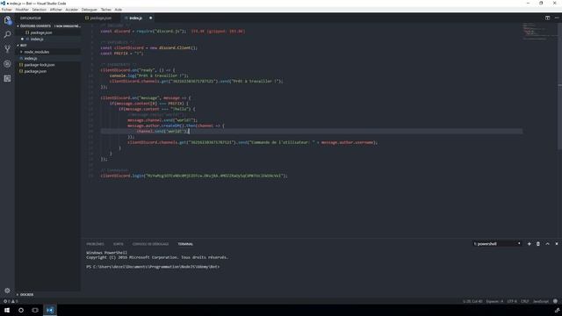Open the Debug view in activity bar

[7, 64]
